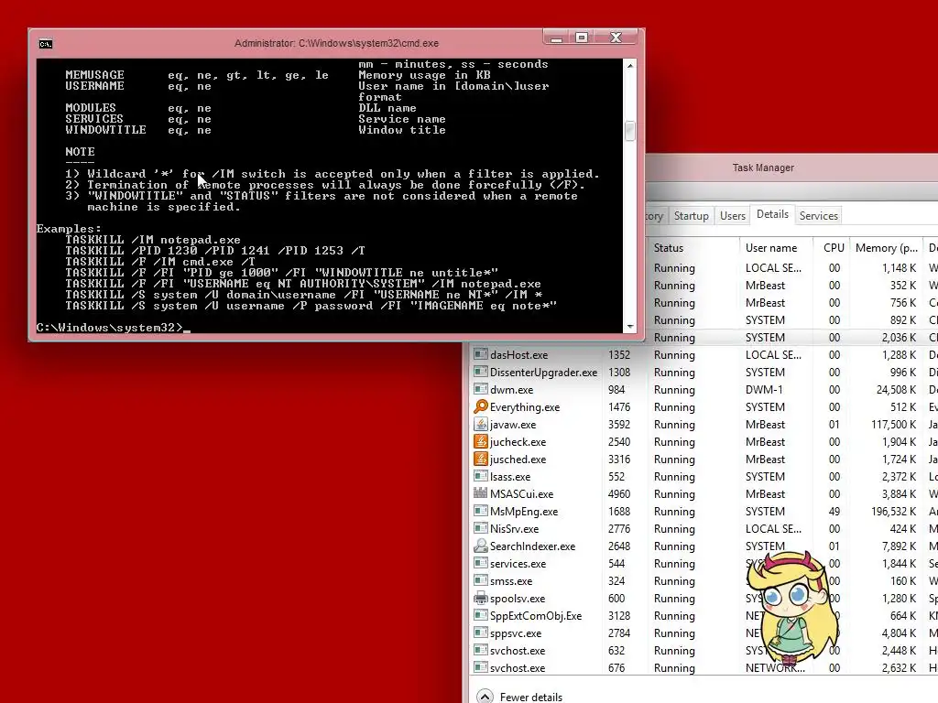Click PID 3592 cell for javaw.exe
The image size is (938, 703).
[x=619, y=425]
